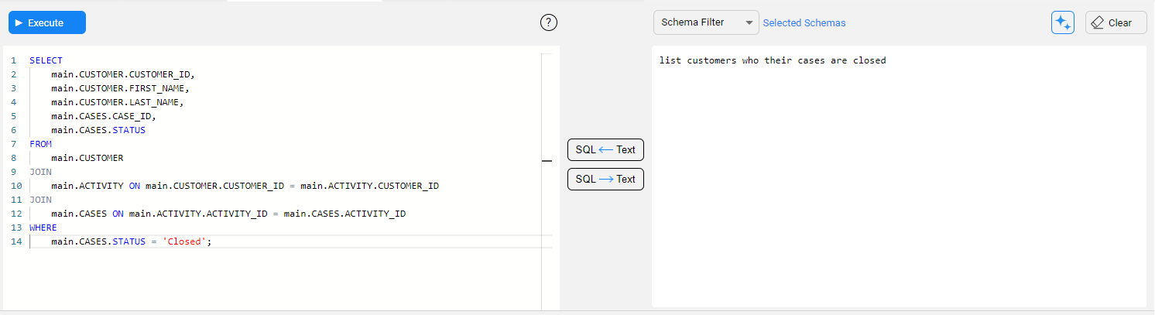Click the Execute button to run the query
Image resolution: width=1155 pixels, height=315 pixels.
tap(46, 23)
